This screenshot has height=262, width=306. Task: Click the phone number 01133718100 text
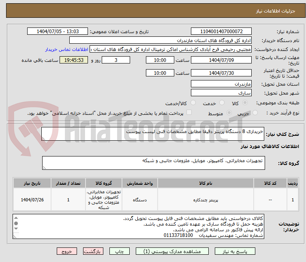178,235
